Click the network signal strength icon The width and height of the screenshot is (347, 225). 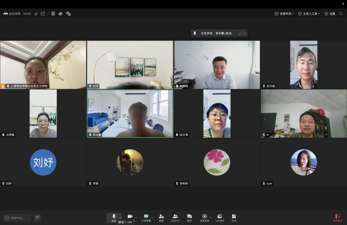click(36, 13)
